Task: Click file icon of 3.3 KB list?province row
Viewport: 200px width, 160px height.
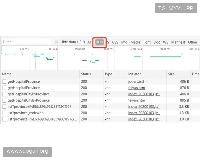Action: point(4,107)
